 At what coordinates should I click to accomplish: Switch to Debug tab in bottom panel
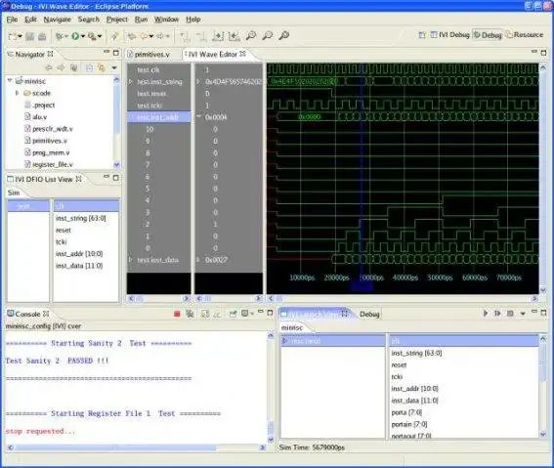(369, 314)
